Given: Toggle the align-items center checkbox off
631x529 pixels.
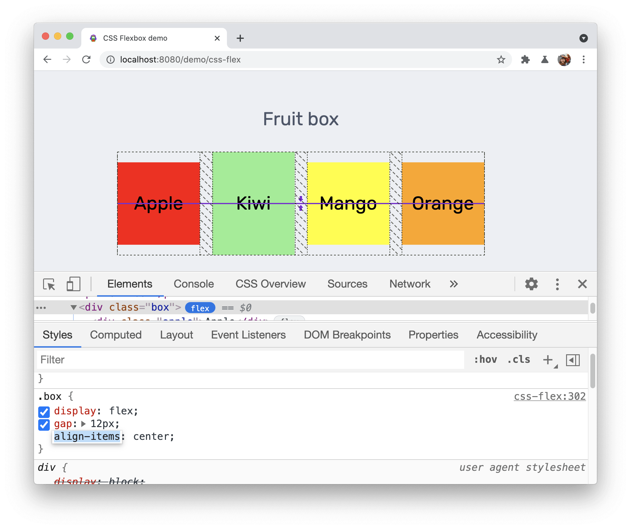Looking at the screenshot, I should click(x=44, y=436).
